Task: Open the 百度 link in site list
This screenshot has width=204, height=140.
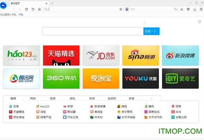Action: click(14, 107)
